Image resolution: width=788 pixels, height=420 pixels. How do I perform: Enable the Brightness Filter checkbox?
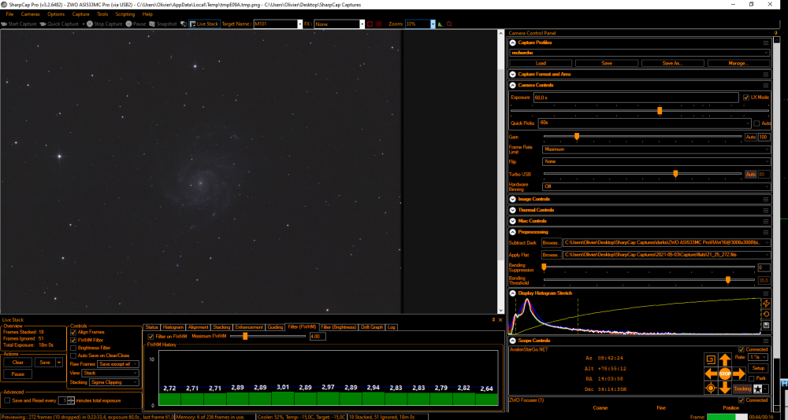tap(73, 347)
